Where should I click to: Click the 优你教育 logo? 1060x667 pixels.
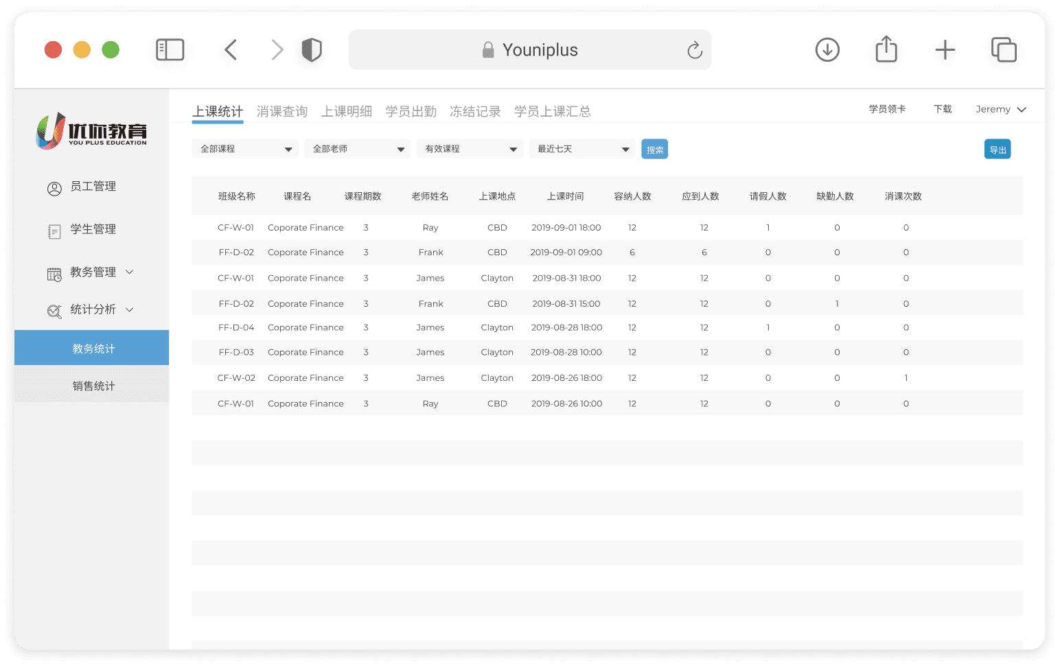pos(91,130)
